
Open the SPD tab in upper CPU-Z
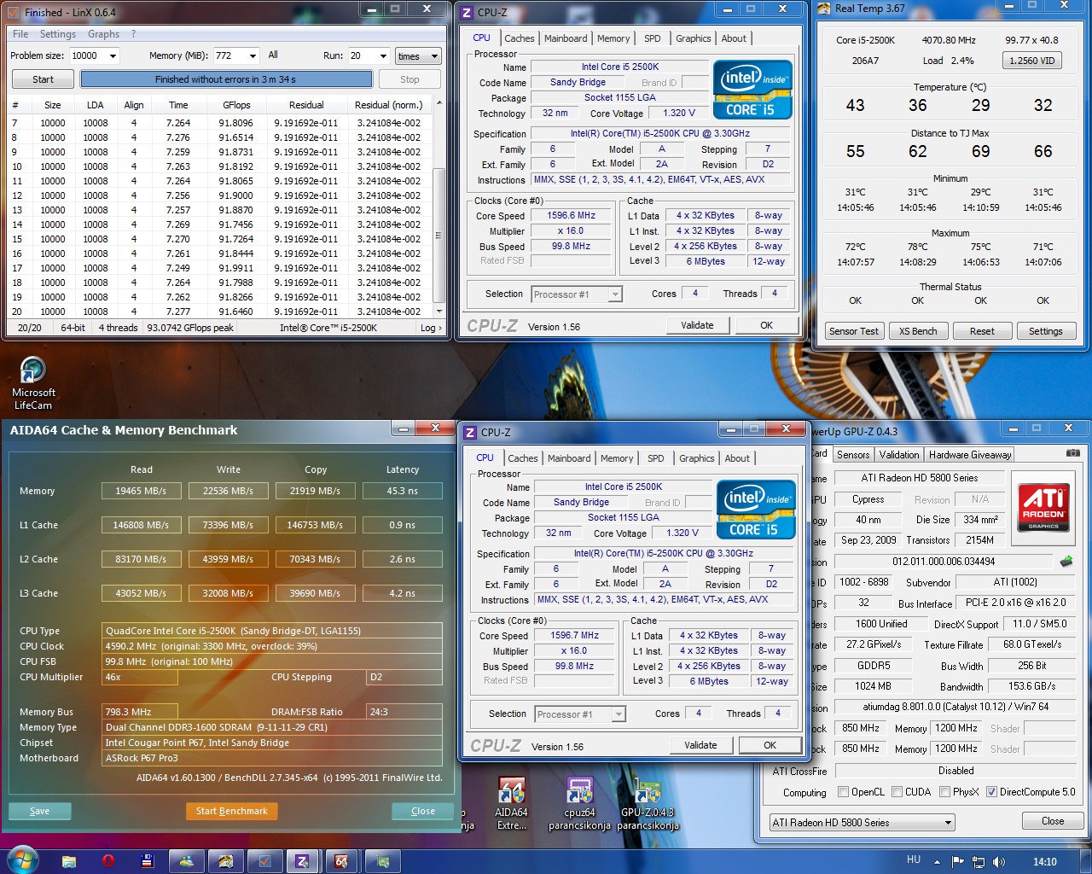coord(653,38)
